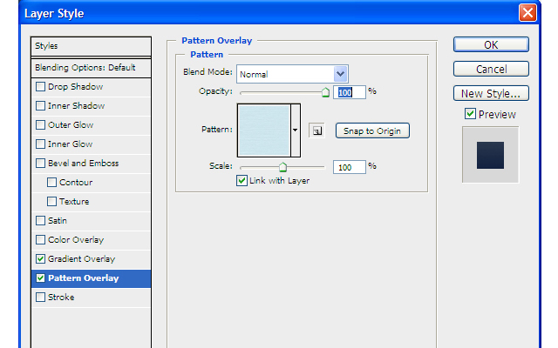Click the Cancel button
The image size is (558, 348).
click(x=491, y=69)
